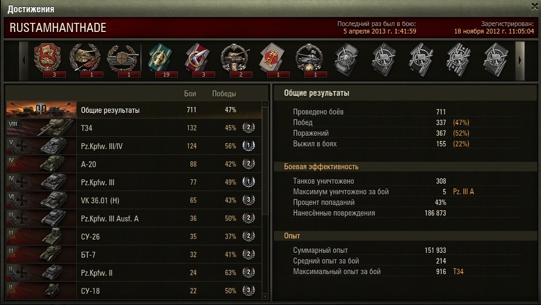Sort the list by Бои column
Screen dimensions: 541x305
point(190,94)
